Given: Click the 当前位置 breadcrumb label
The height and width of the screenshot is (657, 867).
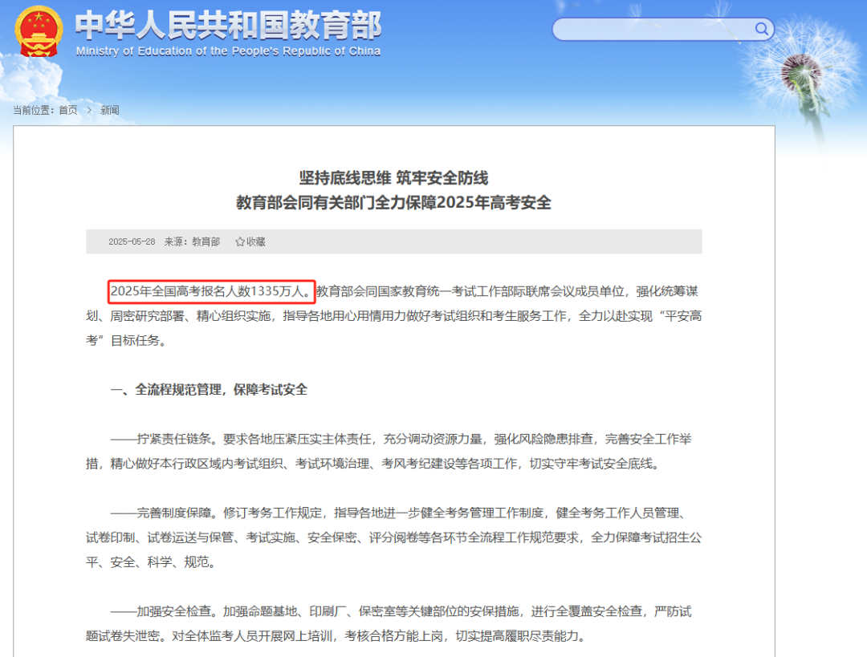Looking at the screenshot, I should tap(33, 110).
